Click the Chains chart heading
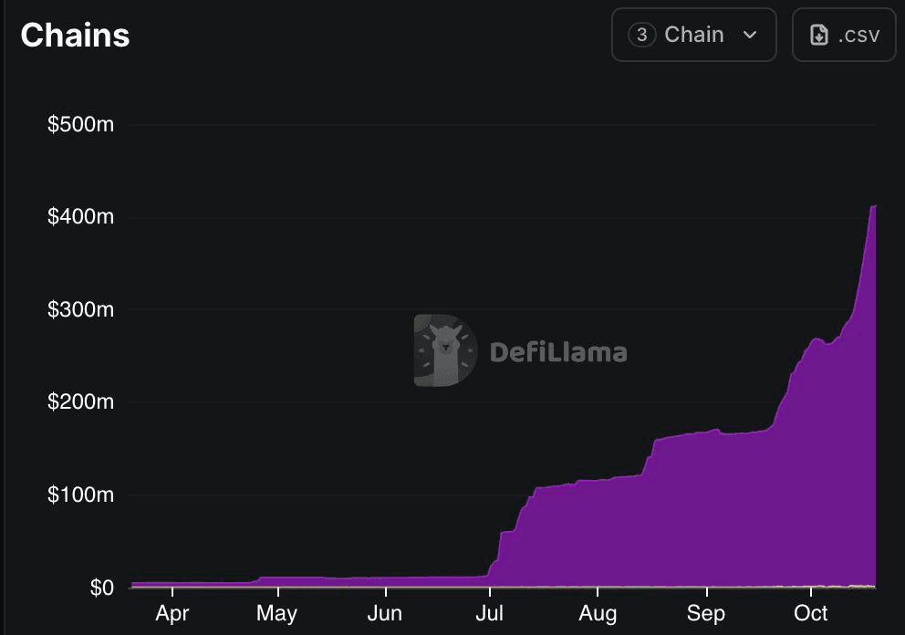 tap(75, 36)
